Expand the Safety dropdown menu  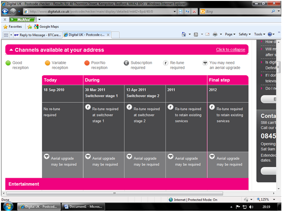pyautogui.click(x=245, y=34)
